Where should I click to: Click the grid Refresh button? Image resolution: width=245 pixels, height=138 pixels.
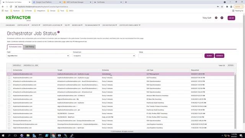pos(231,66)
